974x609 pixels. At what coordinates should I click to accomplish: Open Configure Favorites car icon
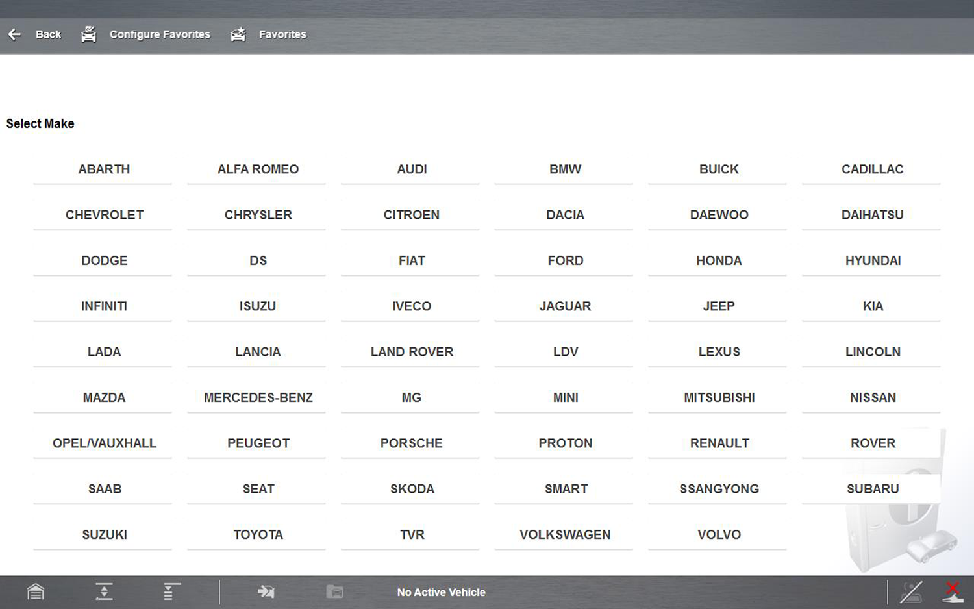(88, 34)
